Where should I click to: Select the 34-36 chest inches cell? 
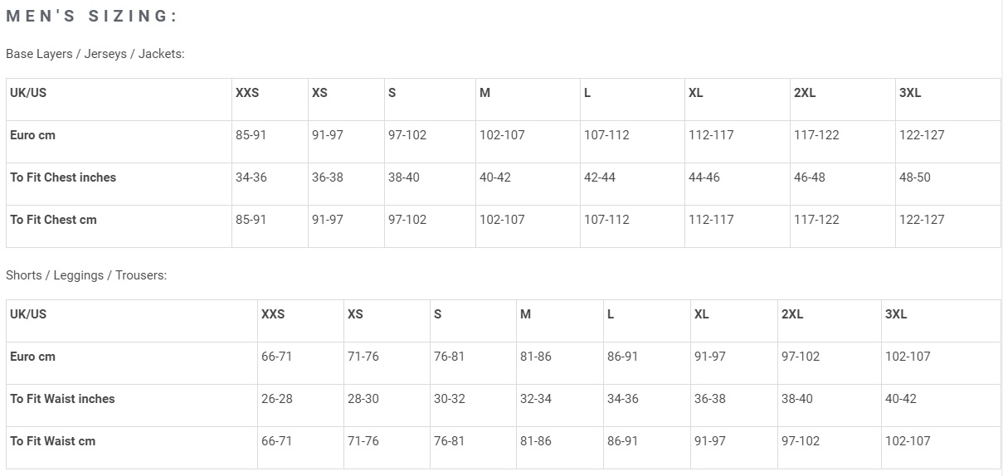(x=251, y=177)
